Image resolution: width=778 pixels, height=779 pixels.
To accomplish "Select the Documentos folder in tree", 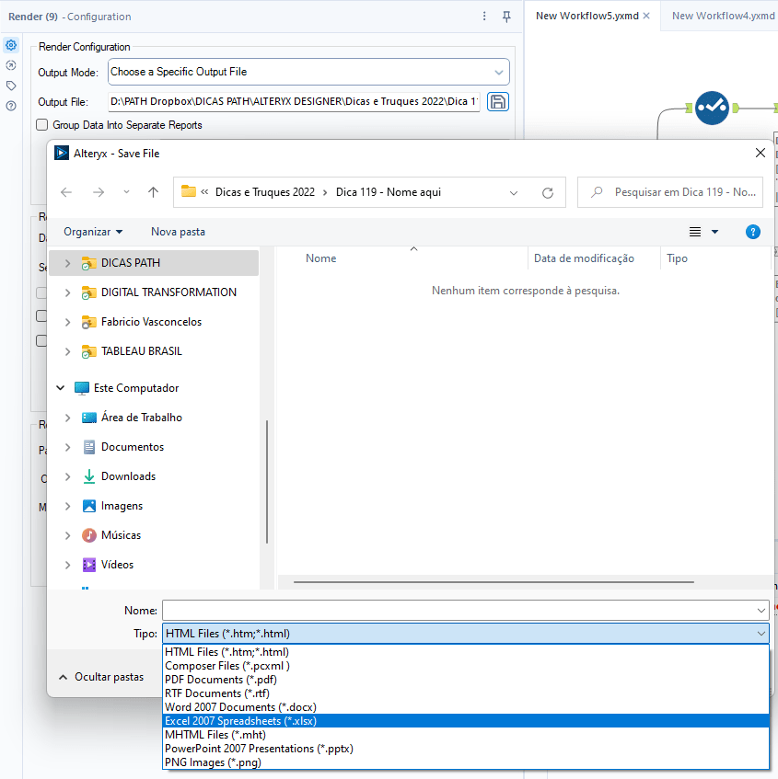I will click(x=133, y=447).
